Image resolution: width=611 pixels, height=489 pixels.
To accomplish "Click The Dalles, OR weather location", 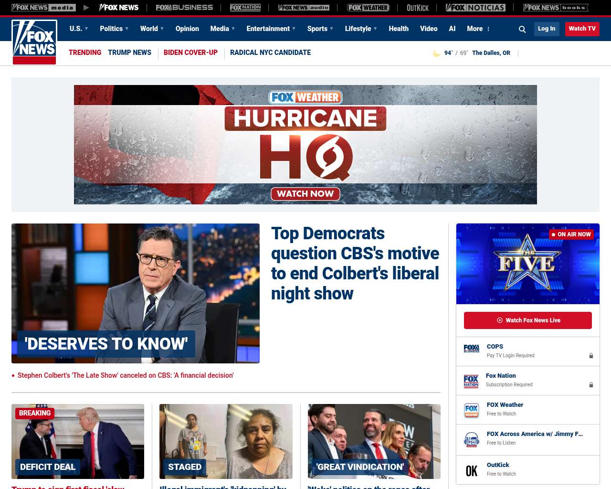I will pyautogui.click(x=491, y=53).
